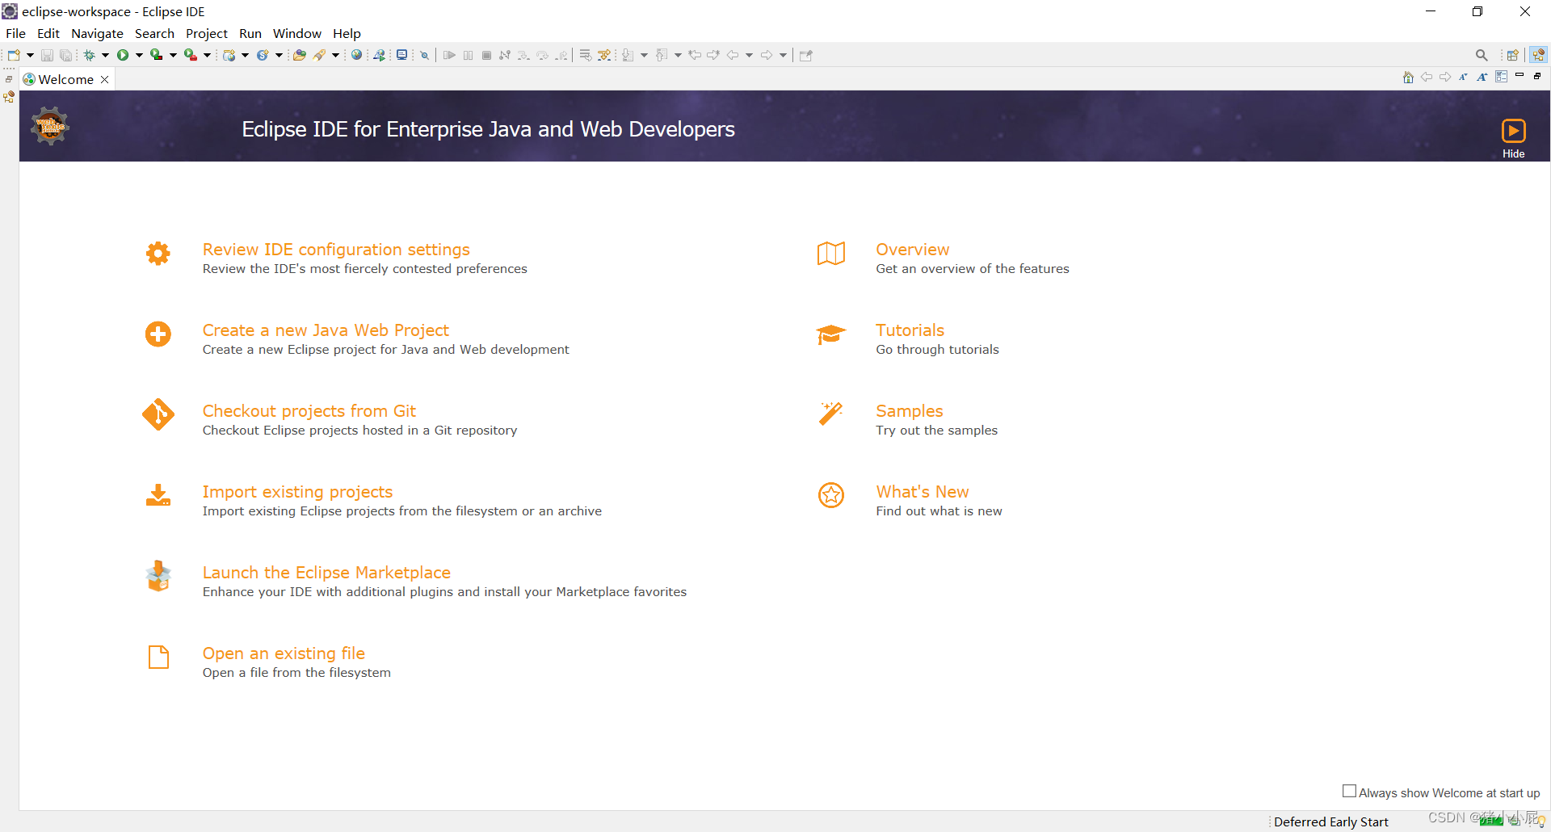1551x832 pixels.
Task: Click the Skip All Breakpoints icon
Action: (x=424, y=55)
